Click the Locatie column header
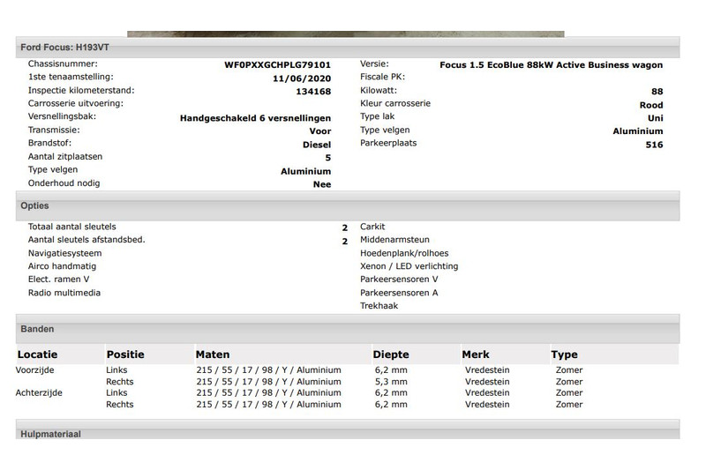Image resolution: width=706 pixels, height=470 pixels. (38, 354)
